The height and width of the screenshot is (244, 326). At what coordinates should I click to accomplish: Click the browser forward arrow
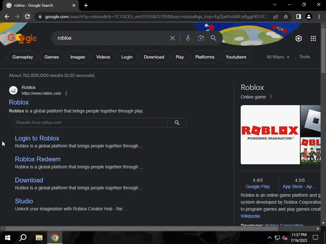click(x=17, y=17)
